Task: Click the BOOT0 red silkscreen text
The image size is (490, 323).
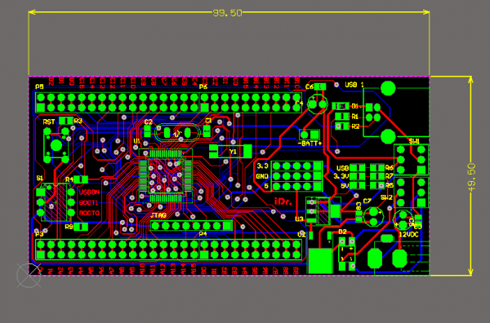Action: [89, 213]
